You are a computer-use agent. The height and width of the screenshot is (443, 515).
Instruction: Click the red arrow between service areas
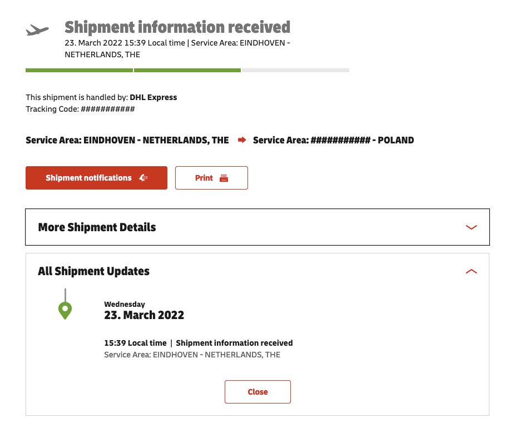click(241, 140)
